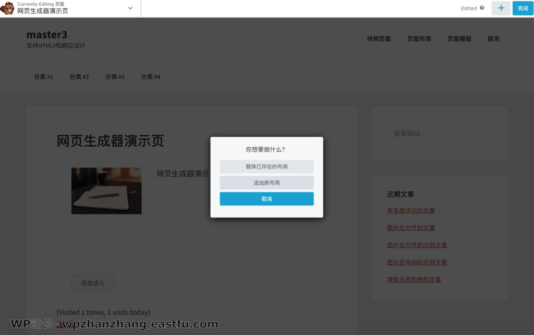Screen dimensions: 534x335
Task: Choose 追加新布局 in the dialog
Action: click(266, 183)
